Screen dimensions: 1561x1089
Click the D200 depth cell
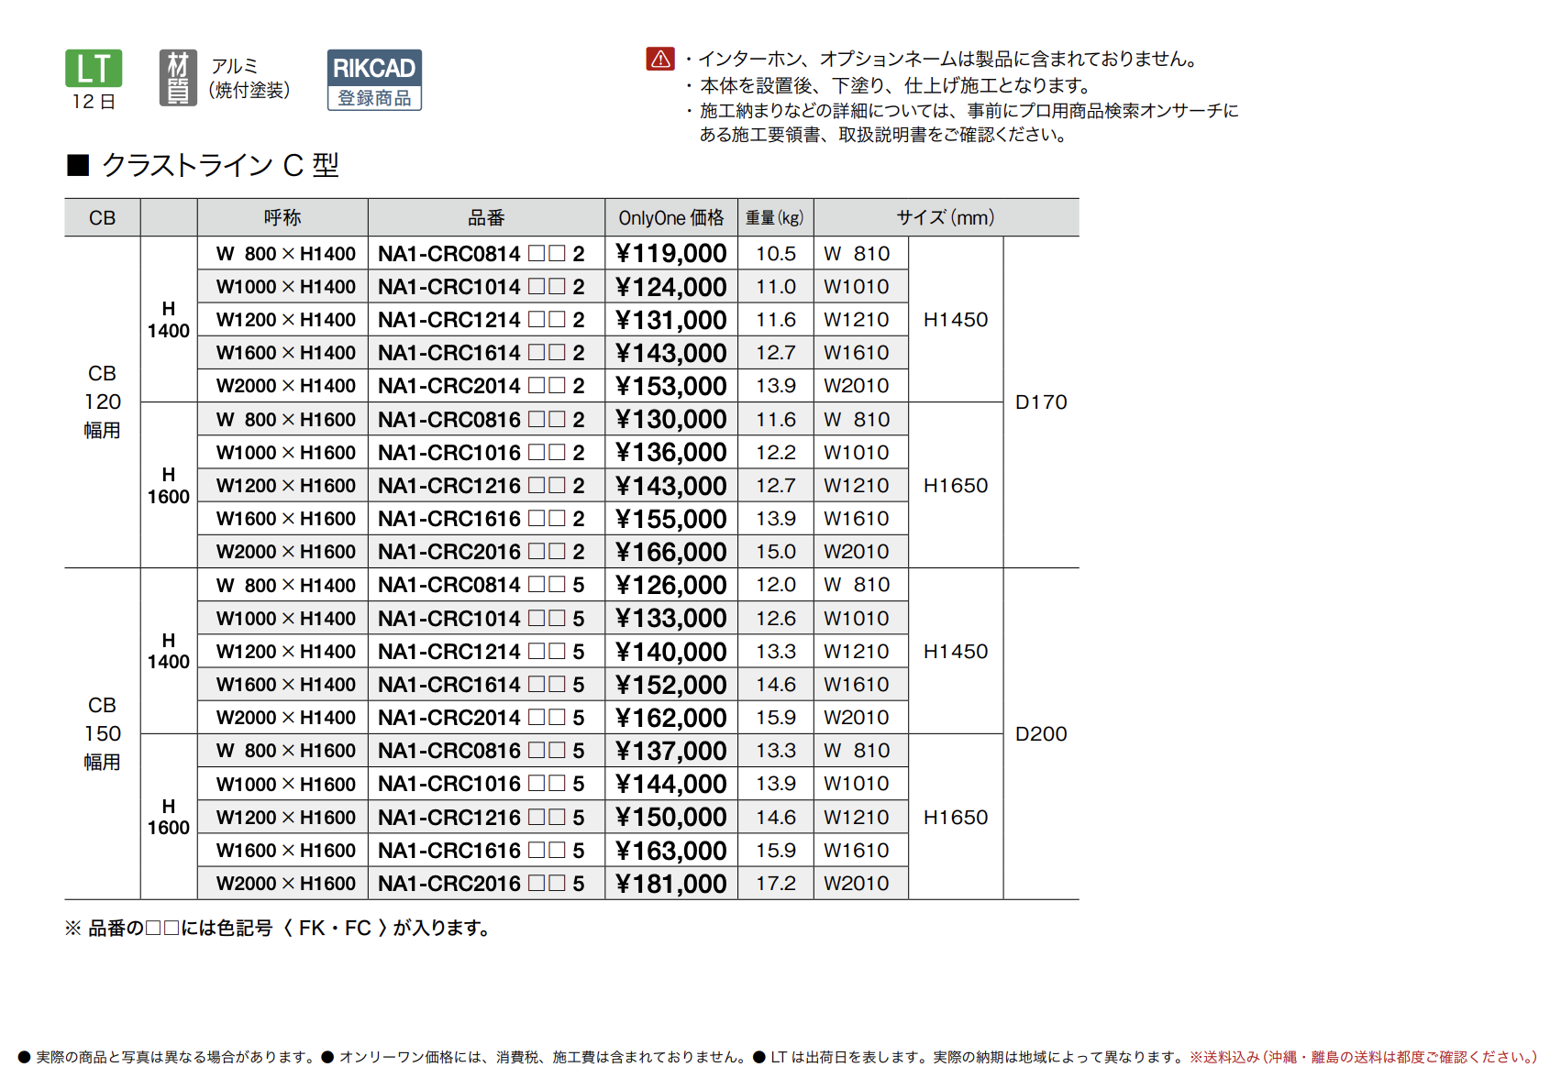[x=1041, y=734]
